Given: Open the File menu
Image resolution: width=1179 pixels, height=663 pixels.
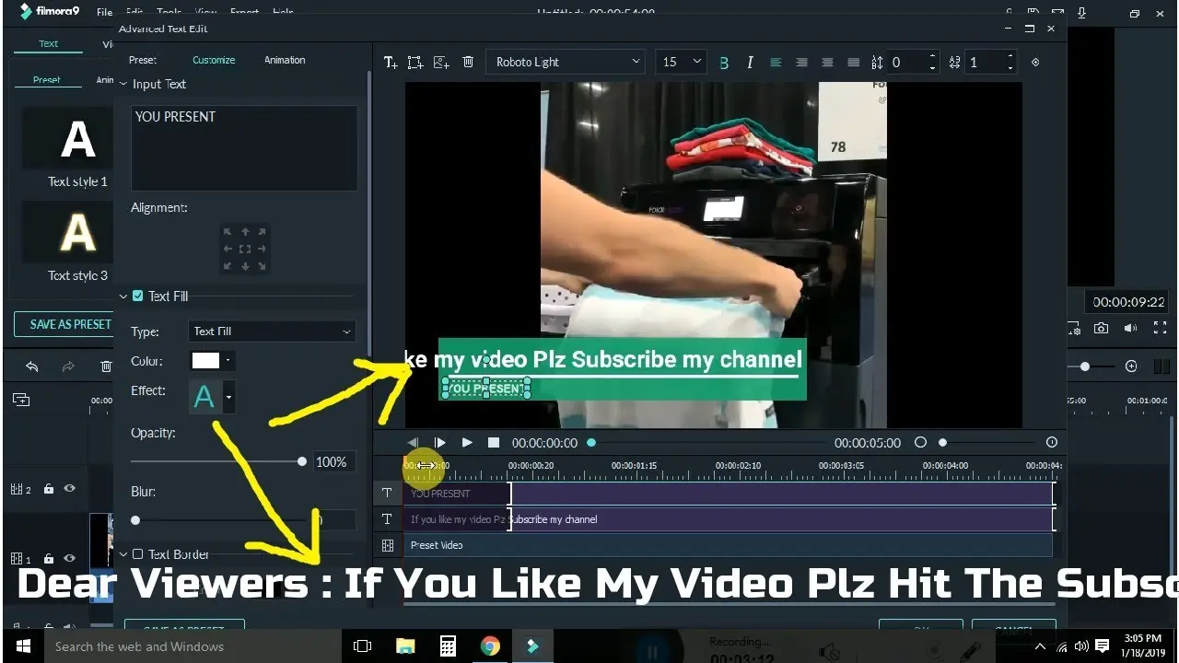Looking at the screenshot, I should (x=104, y=13).
